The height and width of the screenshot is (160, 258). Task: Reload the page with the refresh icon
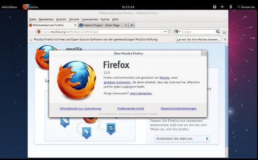click(x=169, y=32)
